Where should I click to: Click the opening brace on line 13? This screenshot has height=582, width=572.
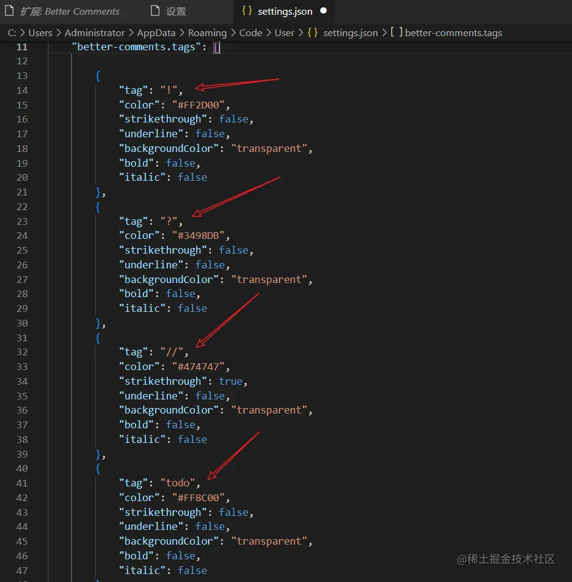98,76
